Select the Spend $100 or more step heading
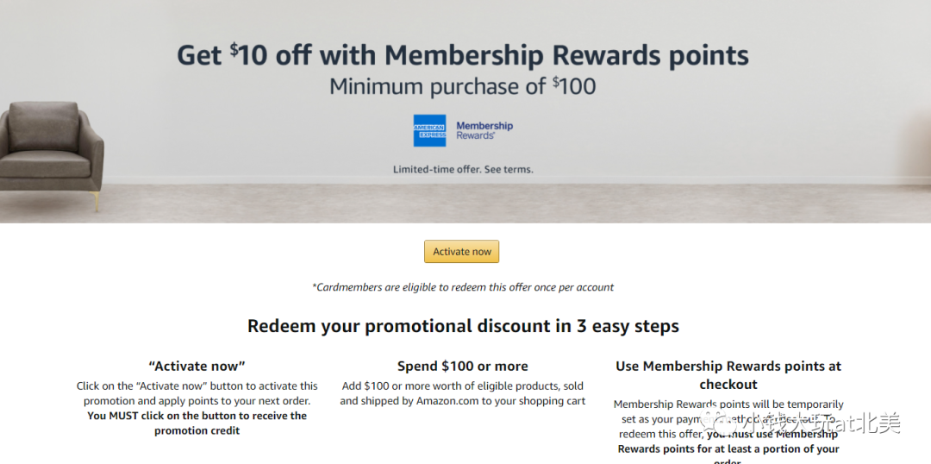 tap(463, 366)
